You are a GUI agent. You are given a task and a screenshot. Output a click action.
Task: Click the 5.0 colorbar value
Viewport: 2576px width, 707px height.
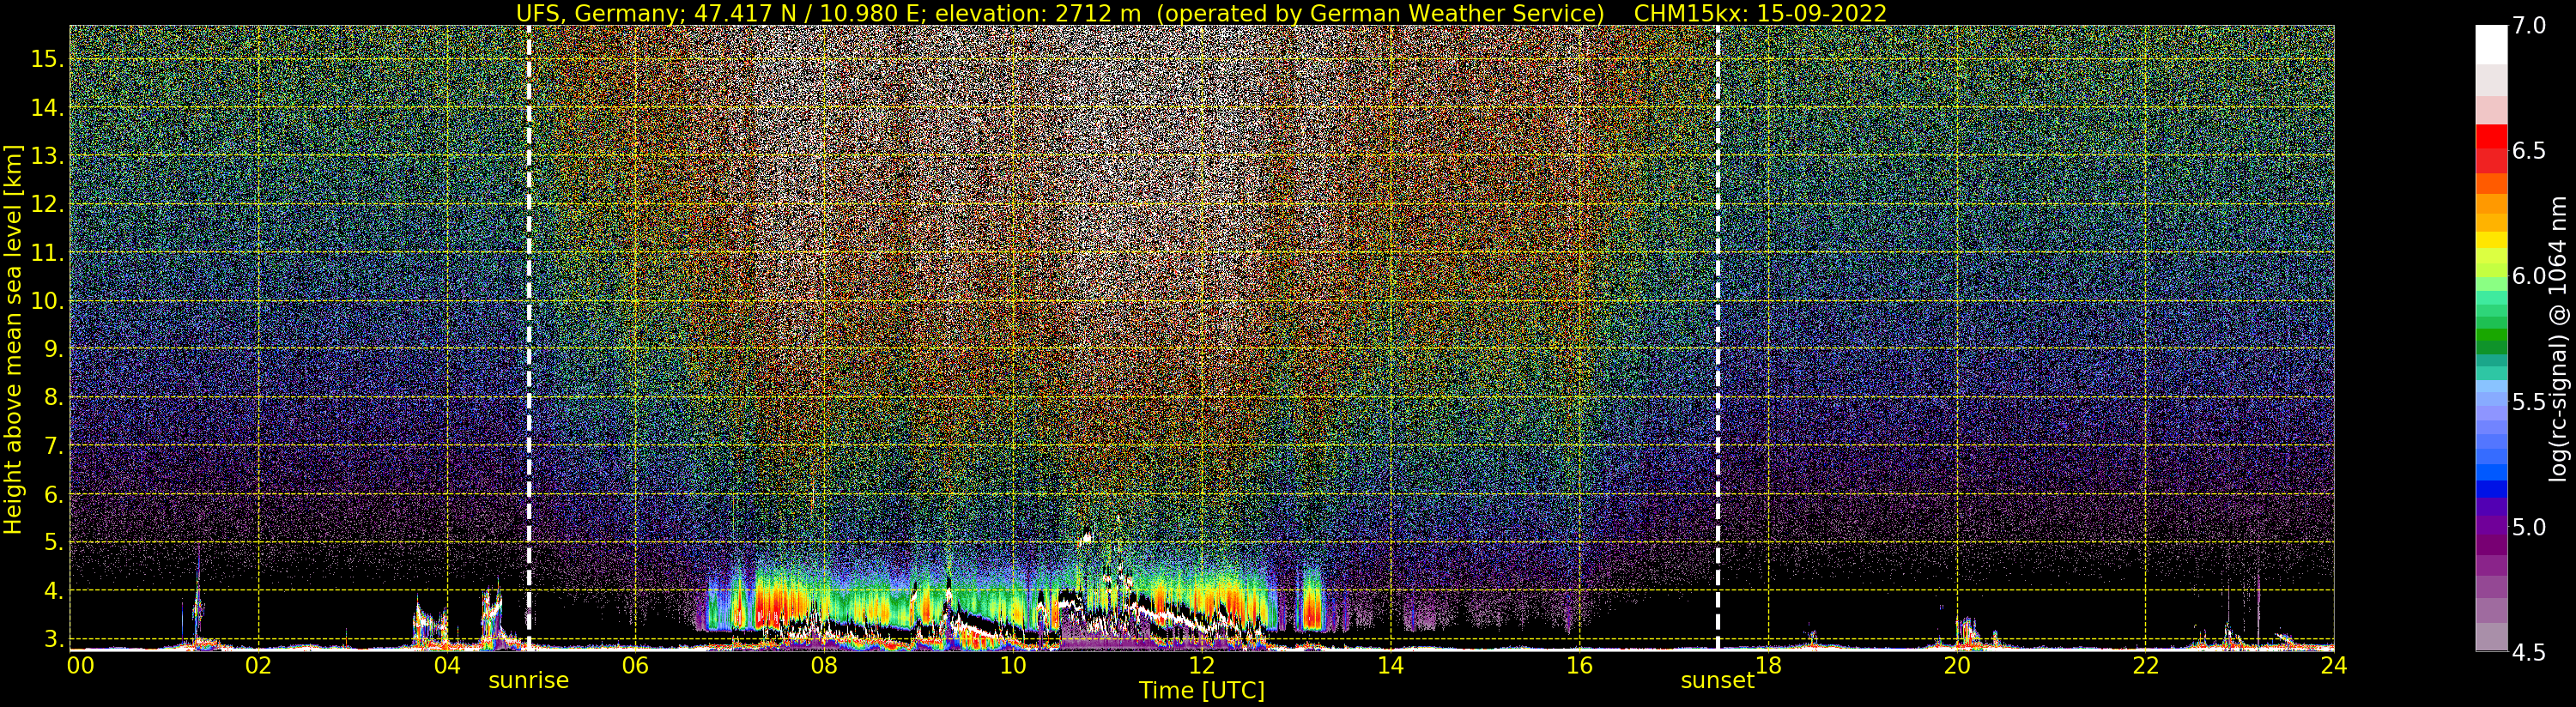click(2530, 527)
